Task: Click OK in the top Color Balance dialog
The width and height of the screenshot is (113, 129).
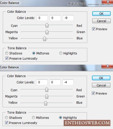Action: [101, 14]
